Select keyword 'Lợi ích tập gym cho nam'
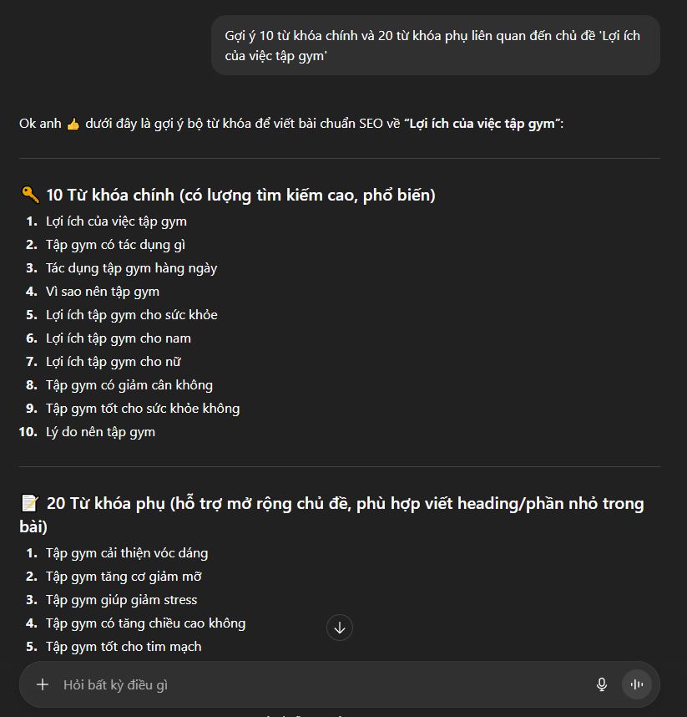Image resolution: width=687 pixels, height=717 pixels. pyautogui.click(x=119, y=338)
